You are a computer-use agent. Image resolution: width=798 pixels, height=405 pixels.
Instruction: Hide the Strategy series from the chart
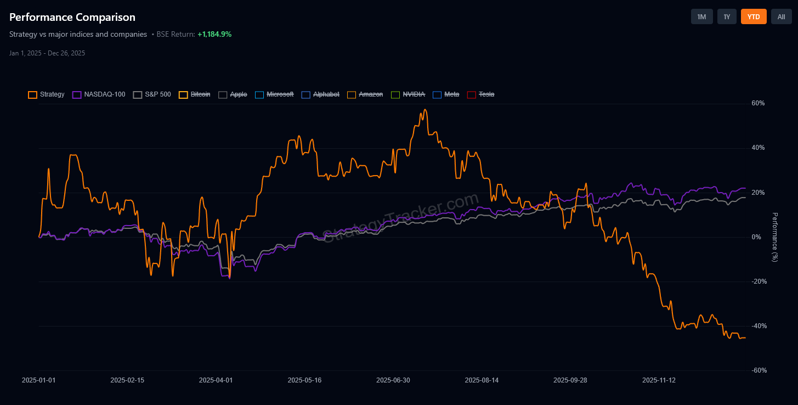(x=46, y=94)
